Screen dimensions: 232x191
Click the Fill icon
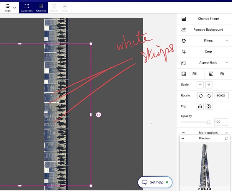click(184, 73)
